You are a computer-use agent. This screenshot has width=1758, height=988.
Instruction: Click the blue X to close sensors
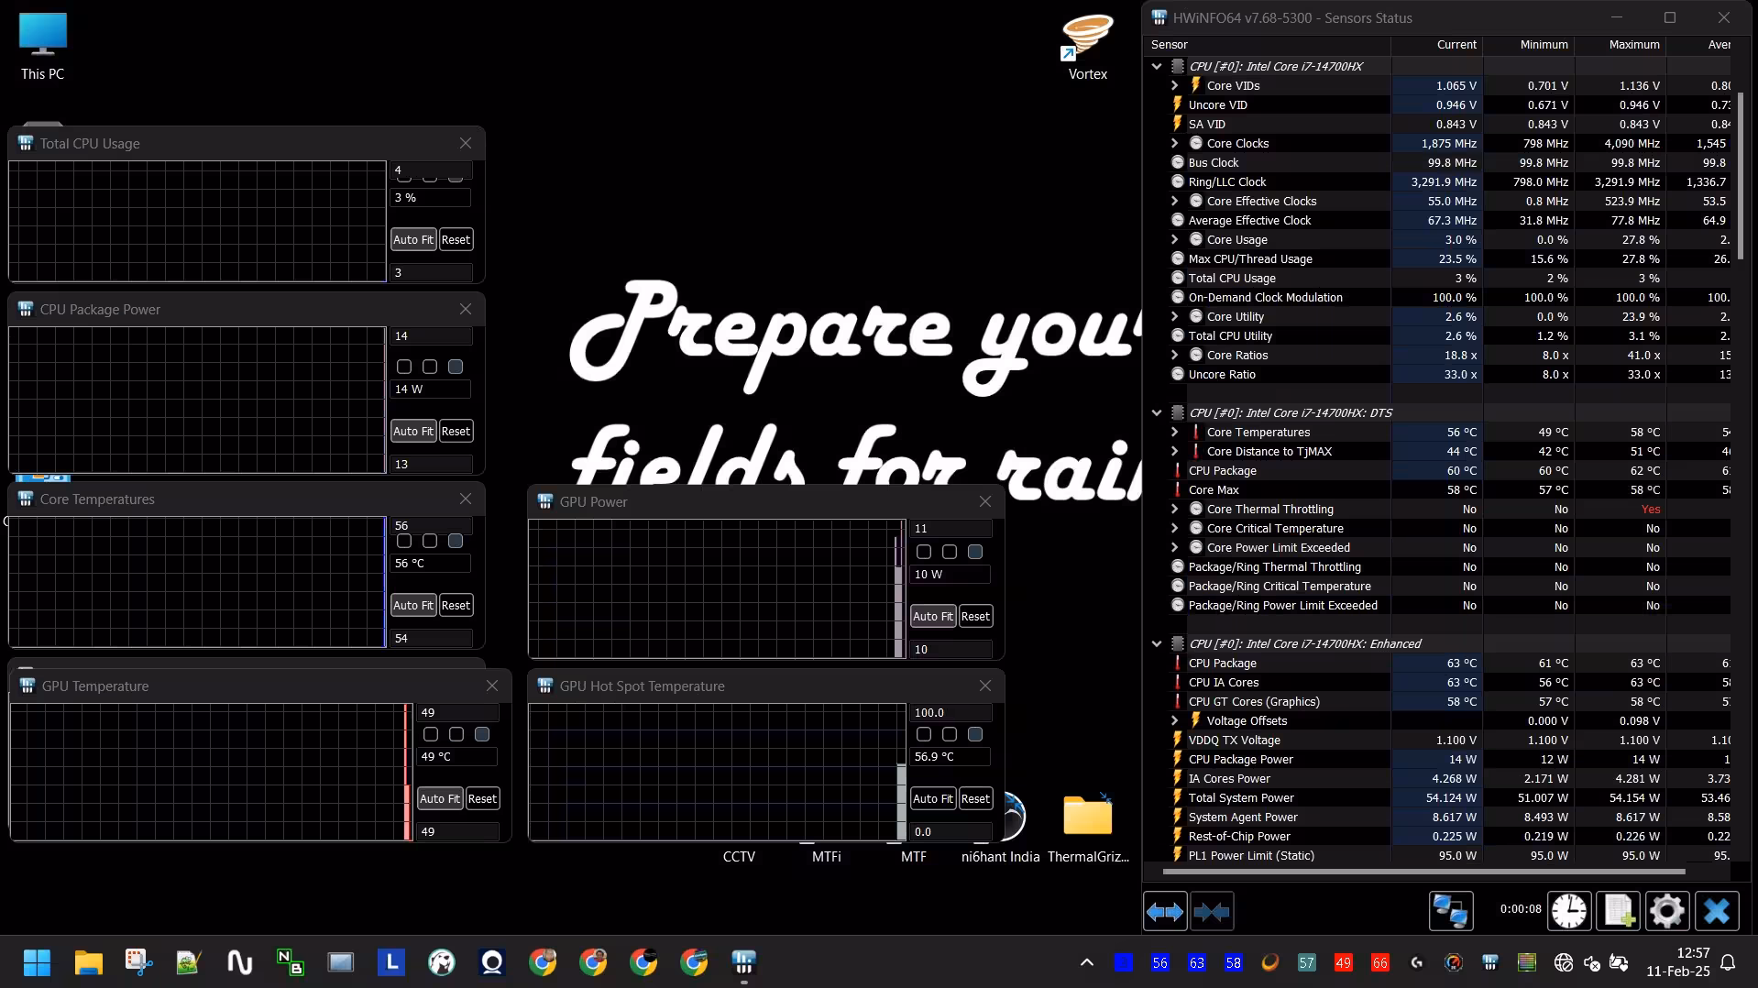1716,911
